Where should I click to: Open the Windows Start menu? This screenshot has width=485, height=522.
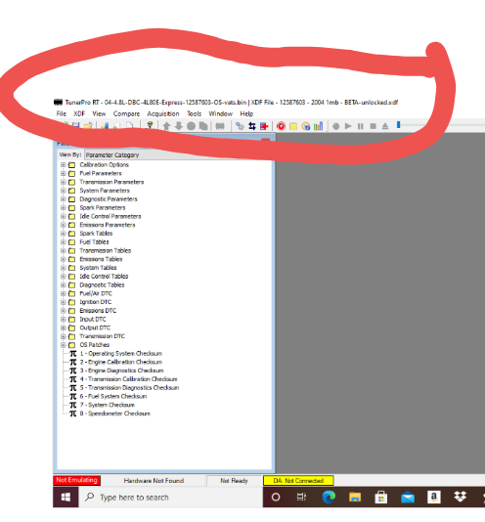click(66, 498)
